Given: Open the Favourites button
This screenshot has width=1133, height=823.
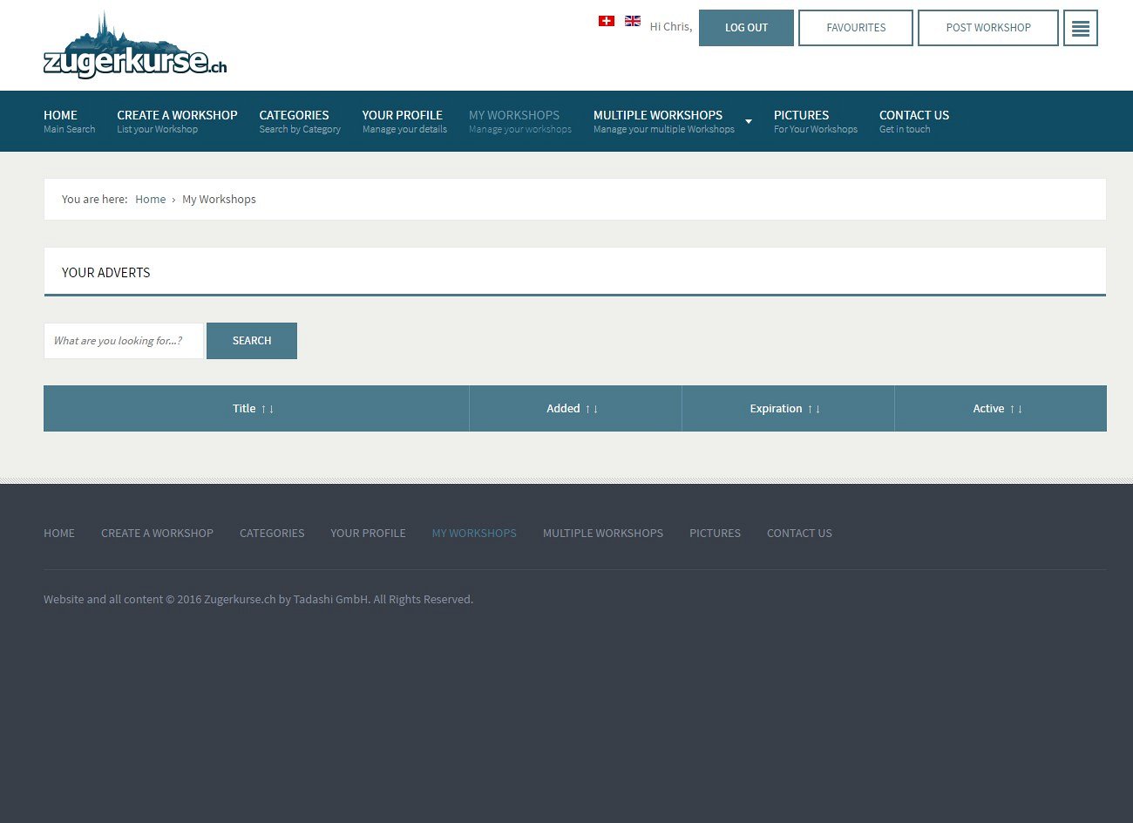Looking at the screenshot, I should 855,28.
